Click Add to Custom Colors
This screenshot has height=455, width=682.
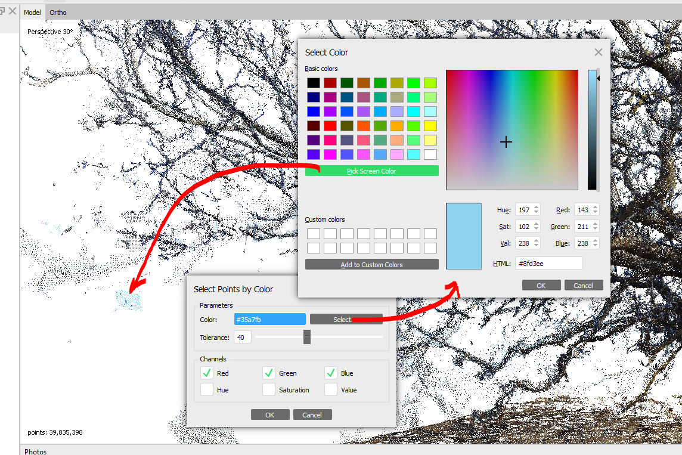click(x=372, y=265)
